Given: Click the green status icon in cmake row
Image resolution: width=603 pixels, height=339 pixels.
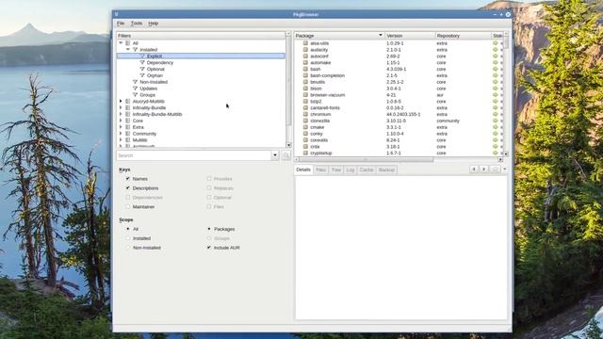Looking at the screenshot, I should pos(496,127).
